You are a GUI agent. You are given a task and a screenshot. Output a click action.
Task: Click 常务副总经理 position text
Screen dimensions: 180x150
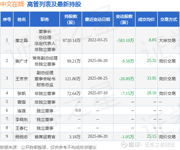[x=45, y=58]
